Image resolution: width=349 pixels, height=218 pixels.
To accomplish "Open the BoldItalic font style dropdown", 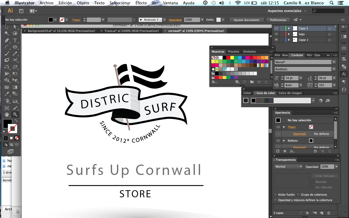I will (x=334, y=69).
